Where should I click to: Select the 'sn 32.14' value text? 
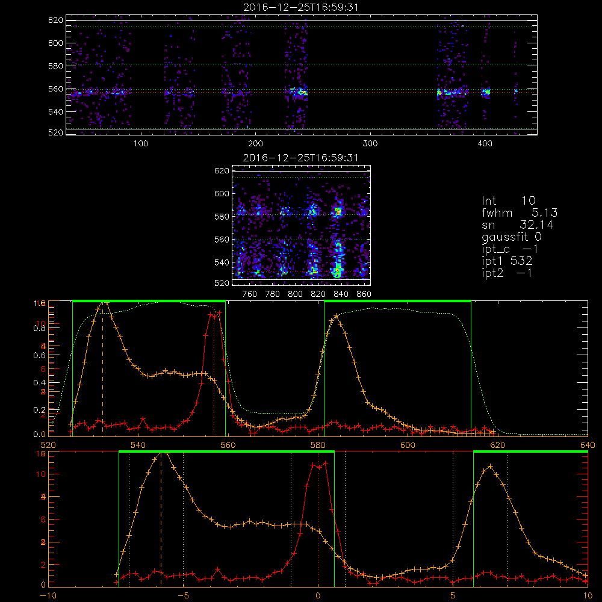518,225
